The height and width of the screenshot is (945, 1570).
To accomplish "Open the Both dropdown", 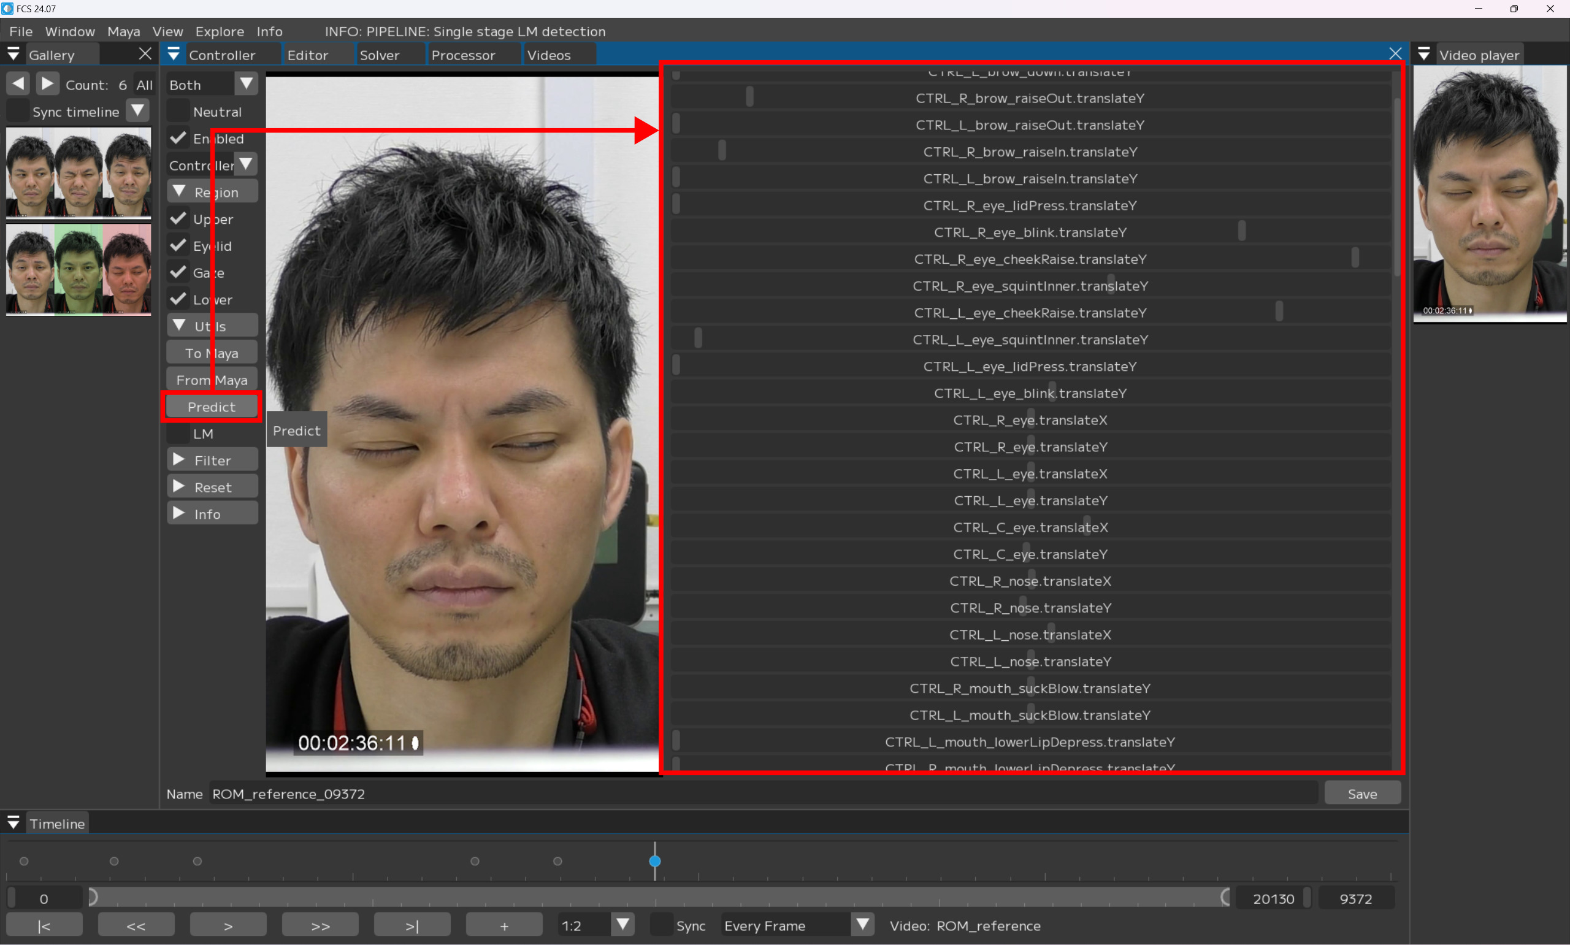I will 246,84.
